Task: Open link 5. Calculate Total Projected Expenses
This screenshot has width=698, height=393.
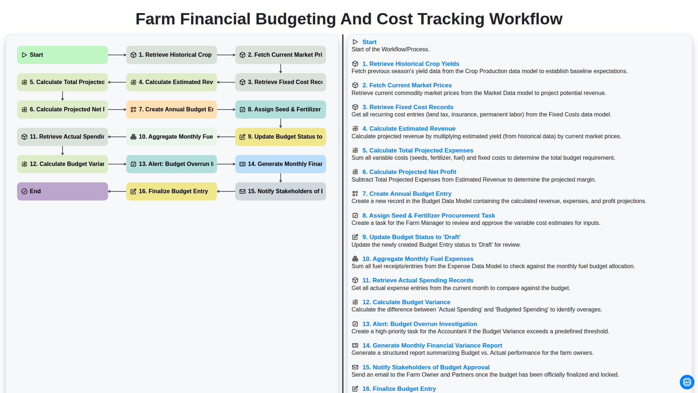Action: pyautogui.click(x=418, y=150)
